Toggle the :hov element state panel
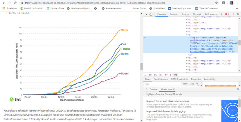241x122 pixels. 186,84
